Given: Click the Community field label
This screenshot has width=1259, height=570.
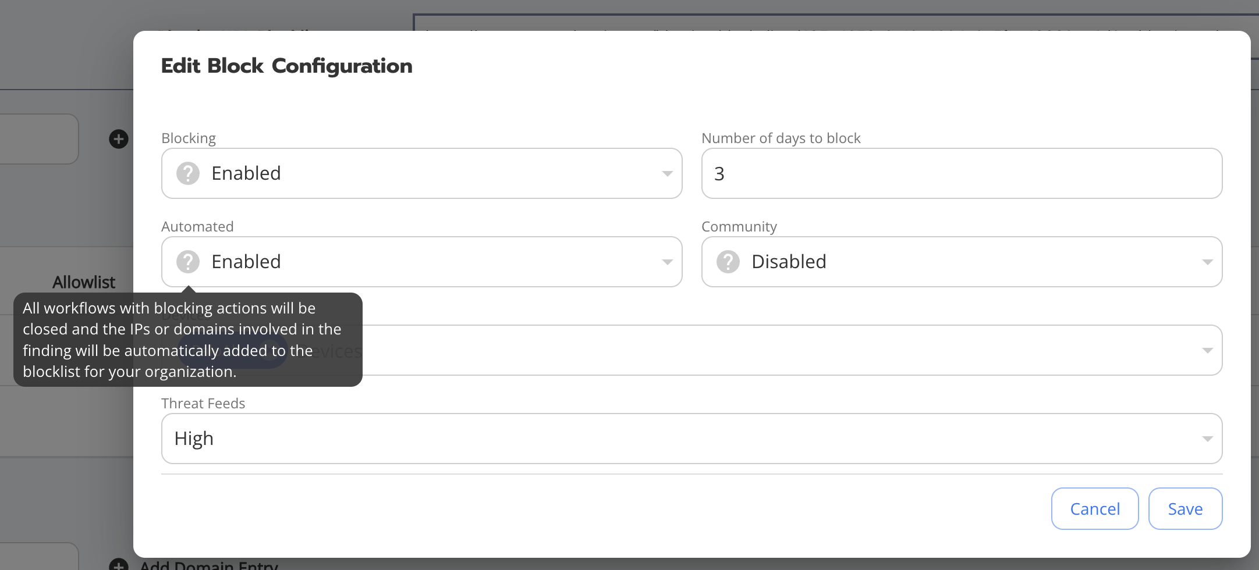Looking at the screenshot, I should [739, 227].
